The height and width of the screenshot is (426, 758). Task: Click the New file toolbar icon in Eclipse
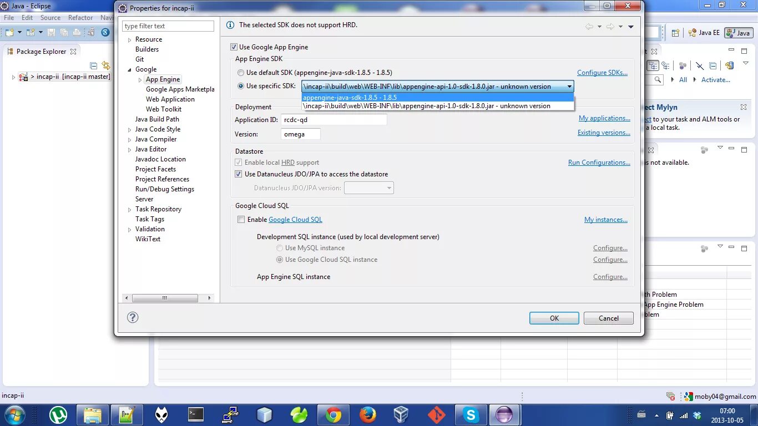point(9,33)
